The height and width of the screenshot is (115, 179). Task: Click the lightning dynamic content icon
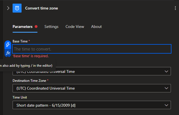(x=8, y=45)
